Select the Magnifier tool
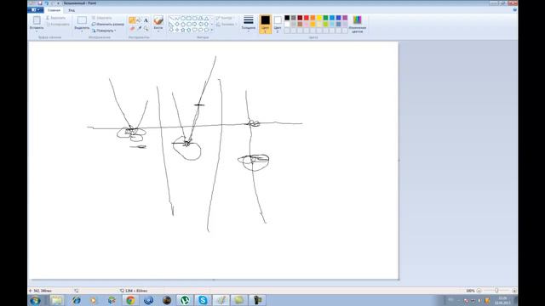 point(146,28)
